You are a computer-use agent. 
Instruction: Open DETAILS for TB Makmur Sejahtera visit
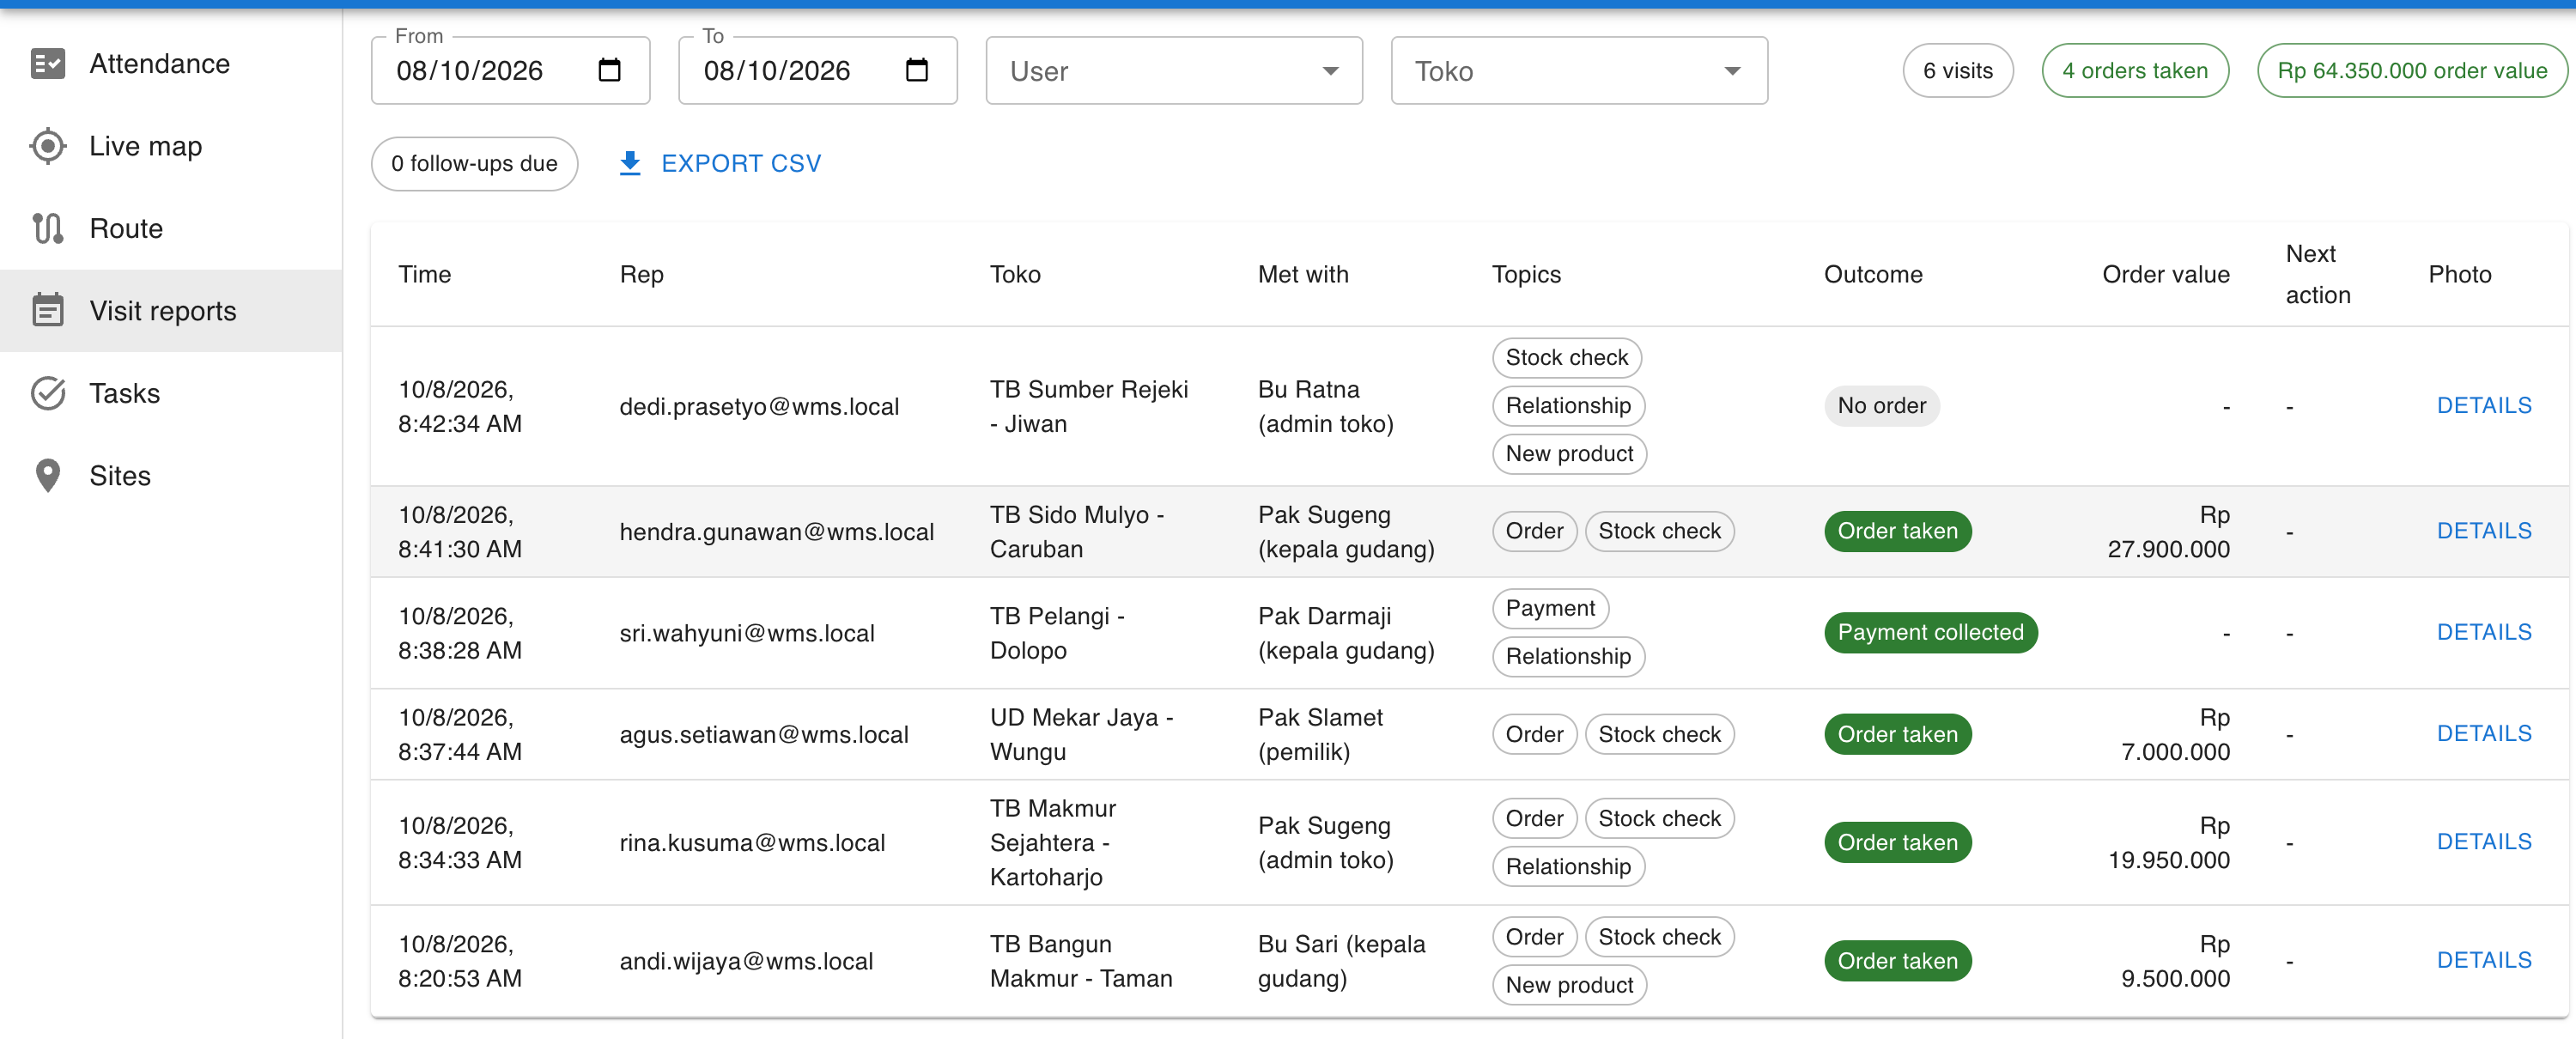2484,842
